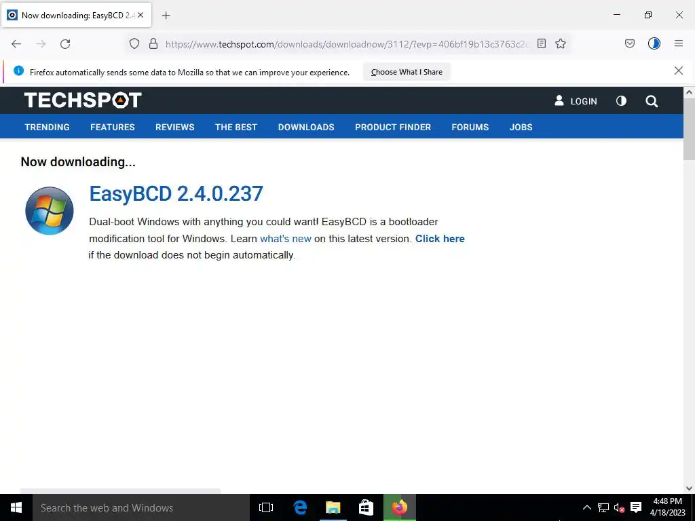
Task: Open the "what's new" link
Action: click(286, 238)
